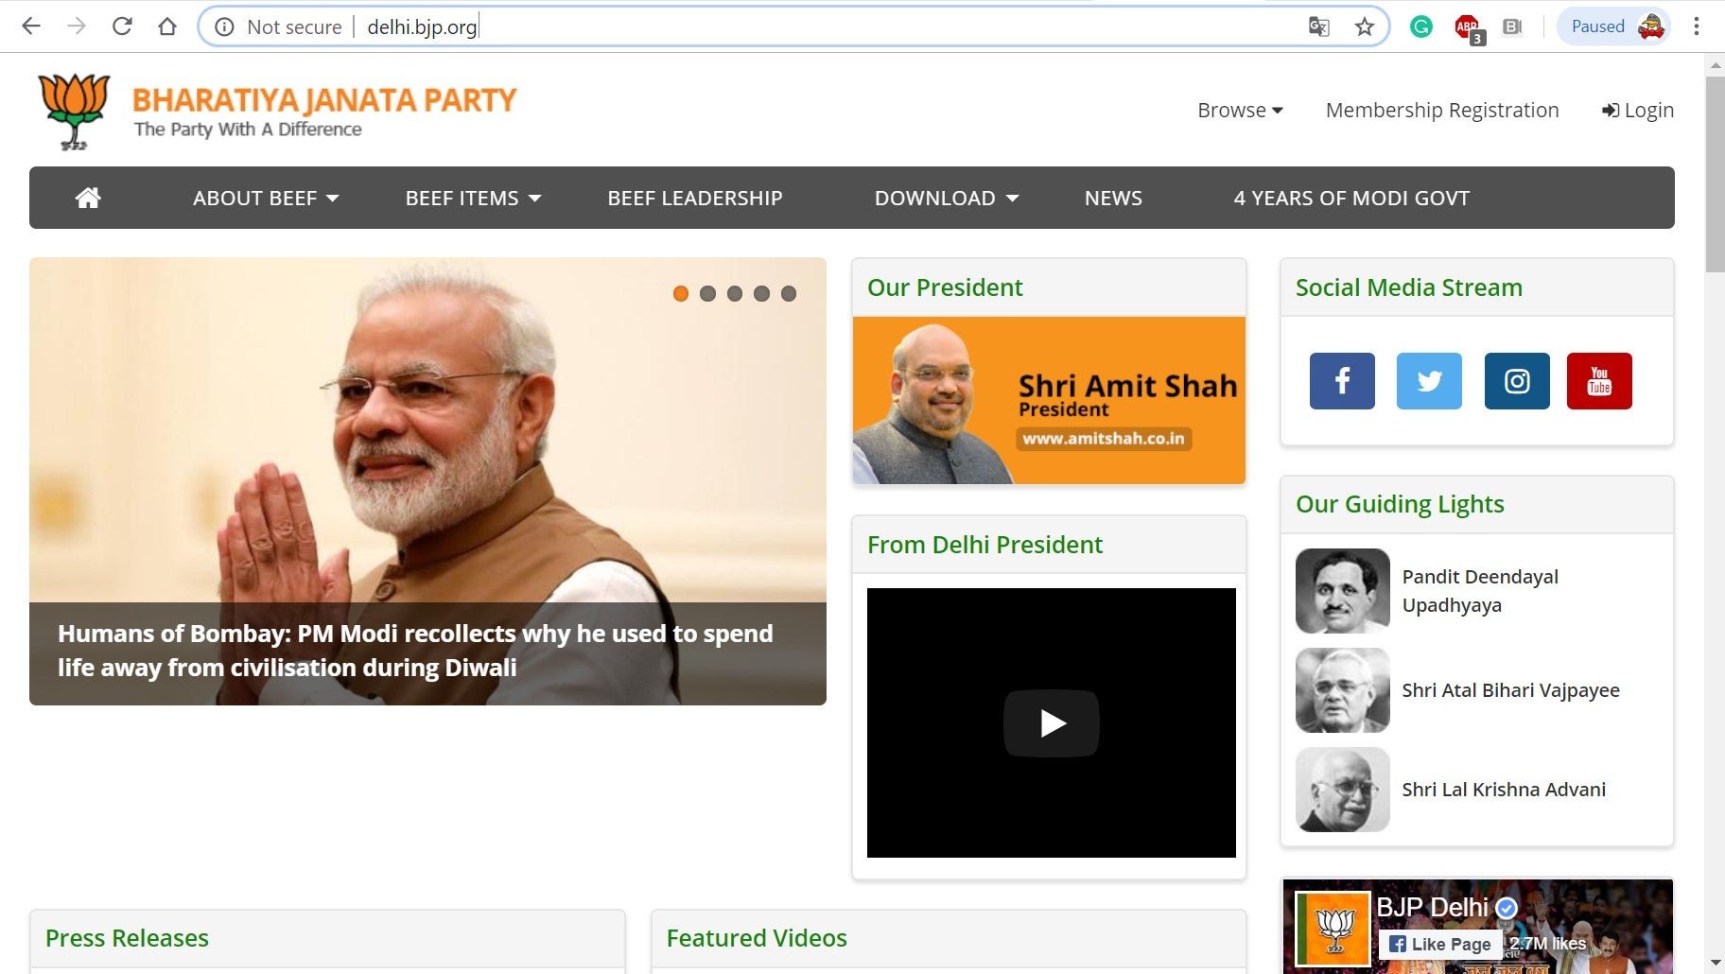This screenshot has height=974, width=1725.
Task: Reload the page with the refresh icon
Action: 122,26
